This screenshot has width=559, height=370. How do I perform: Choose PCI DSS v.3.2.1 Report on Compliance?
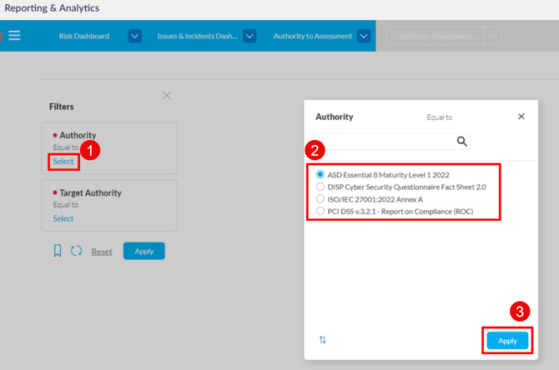pyautogui.click(x=321, y=212)
